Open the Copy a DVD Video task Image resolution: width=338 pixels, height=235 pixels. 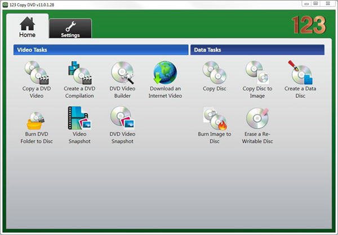[x=36, y=74]
